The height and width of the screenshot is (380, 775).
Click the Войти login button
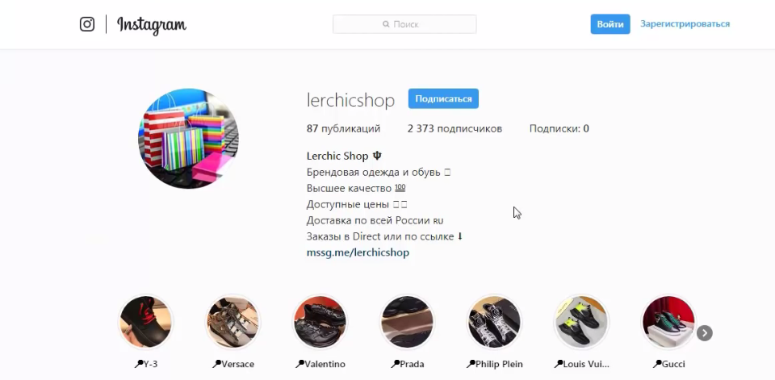[610, 24]
